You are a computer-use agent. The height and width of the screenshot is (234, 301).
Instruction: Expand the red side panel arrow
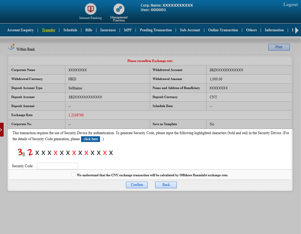click(2, 130)
